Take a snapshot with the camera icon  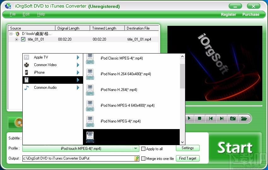233,118
